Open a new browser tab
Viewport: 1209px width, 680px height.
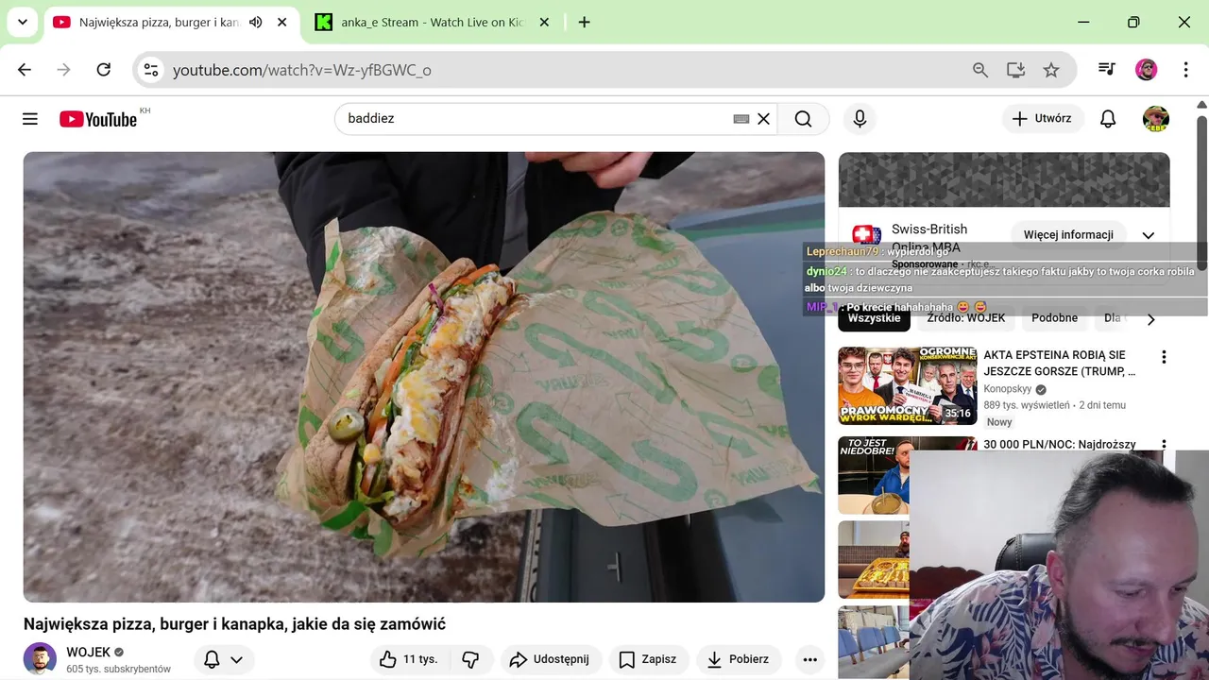click(584, 22)
